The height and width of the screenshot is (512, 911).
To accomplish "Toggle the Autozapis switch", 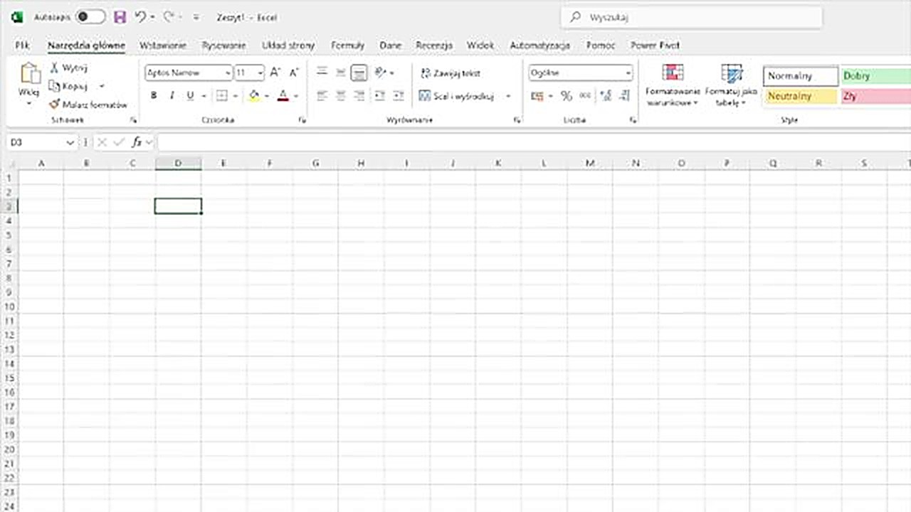I will [90, 17].
